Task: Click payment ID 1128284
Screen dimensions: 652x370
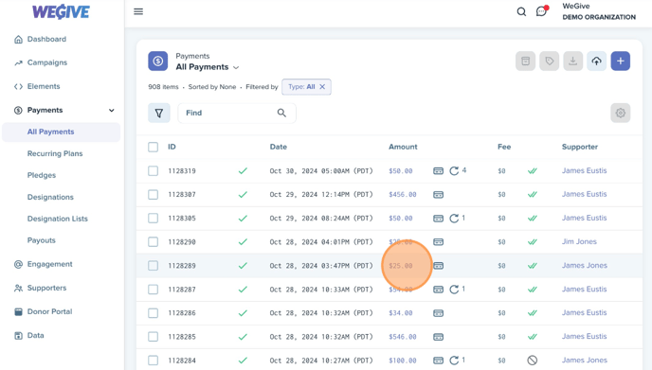Action: pyautogui.click(x=182, y=361)
